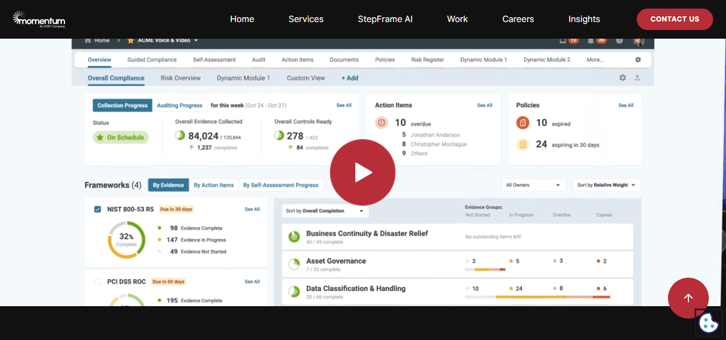Click the Asset Governance completion pie icon
This screenshot has width=726, height=340.
pyautogui.click(x=294, y=264)
